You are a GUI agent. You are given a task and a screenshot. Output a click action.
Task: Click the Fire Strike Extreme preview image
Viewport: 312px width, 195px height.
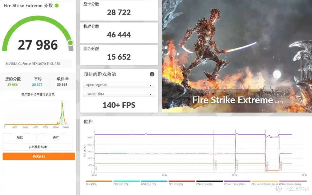pos(237,56)
